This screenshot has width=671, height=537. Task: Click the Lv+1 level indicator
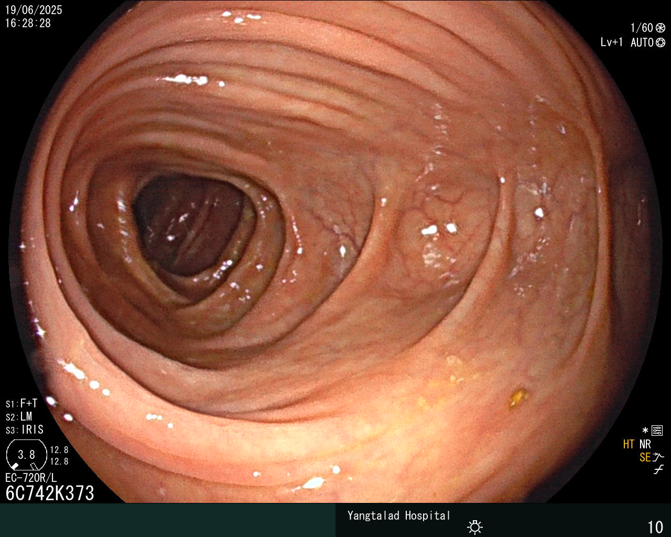coord(612,42)
